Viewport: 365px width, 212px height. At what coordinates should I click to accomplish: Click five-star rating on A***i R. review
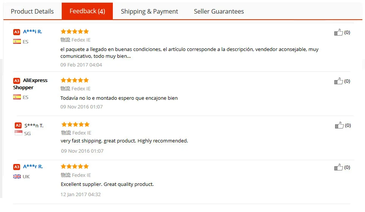75,31
